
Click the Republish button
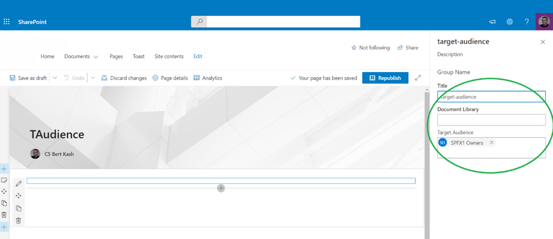(x=385, y=78)
